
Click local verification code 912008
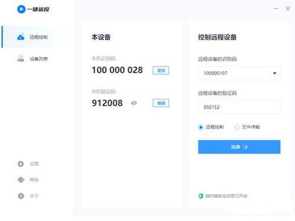(x=107, y=103)
